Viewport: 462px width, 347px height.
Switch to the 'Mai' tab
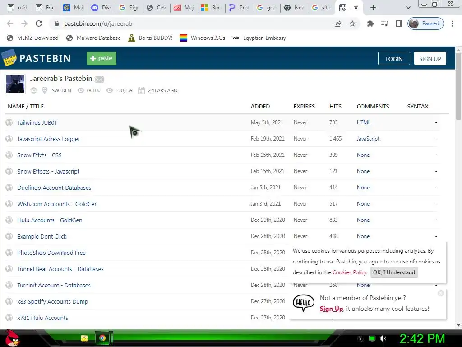tap(73, 8)
